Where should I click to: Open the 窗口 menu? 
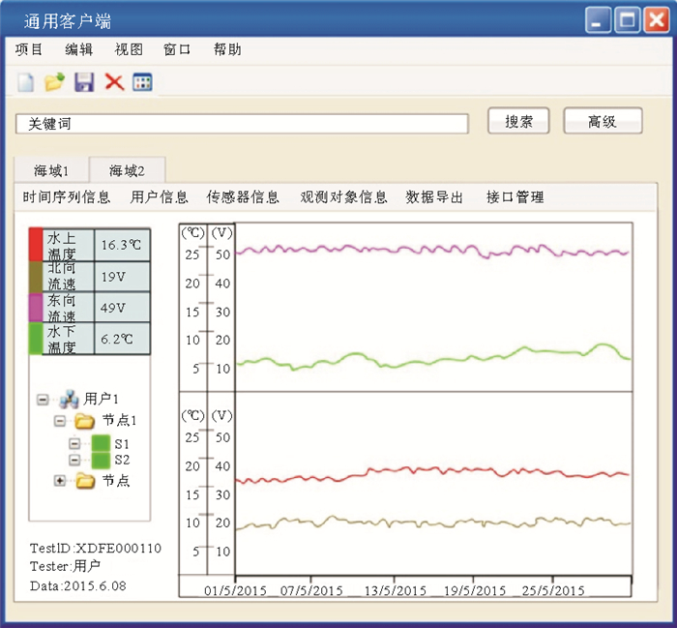(177, 49)
